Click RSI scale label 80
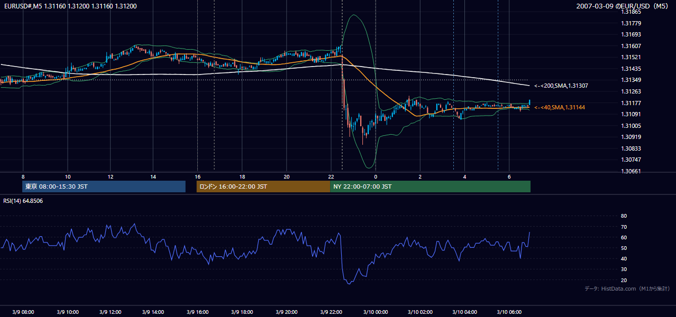 point(624,216)
